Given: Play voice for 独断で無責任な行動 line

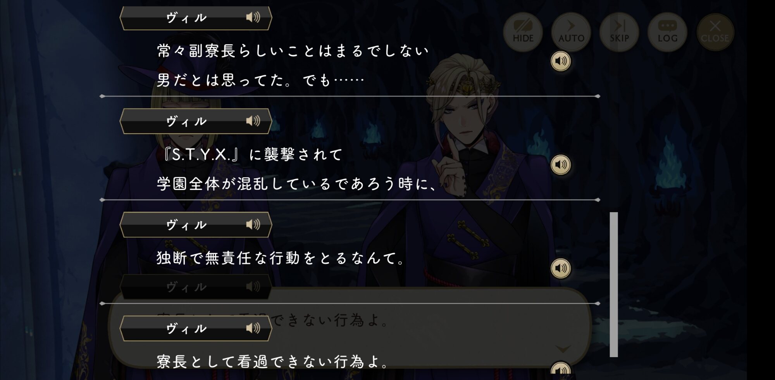Looking at the screenshot, I should point(561,268).
